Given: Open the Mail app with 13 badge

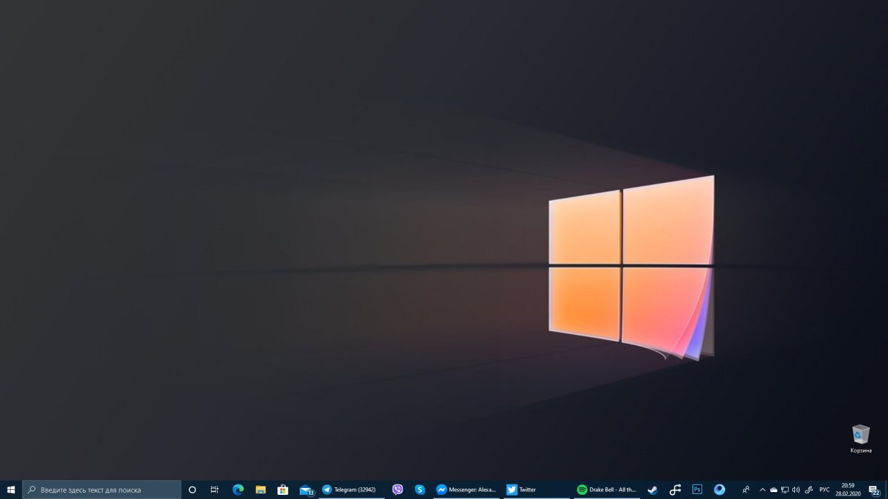Looking at the screenshot, I should (x=306, y=489).
